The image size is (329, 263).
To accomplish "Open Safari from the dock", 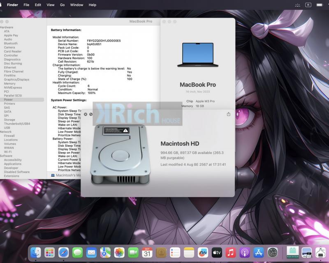I will pyautogui.click(x=63, y=252).
